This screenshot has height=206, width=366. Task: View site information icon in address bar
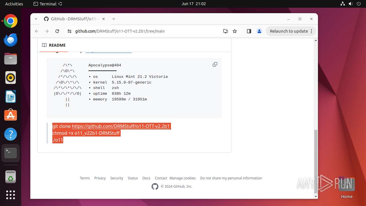(x=69, y=31)
